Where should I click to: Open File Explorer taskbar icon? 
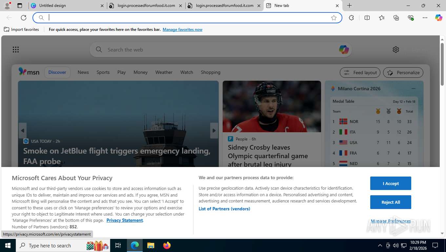pyautogui.click(x=151, y=245)
